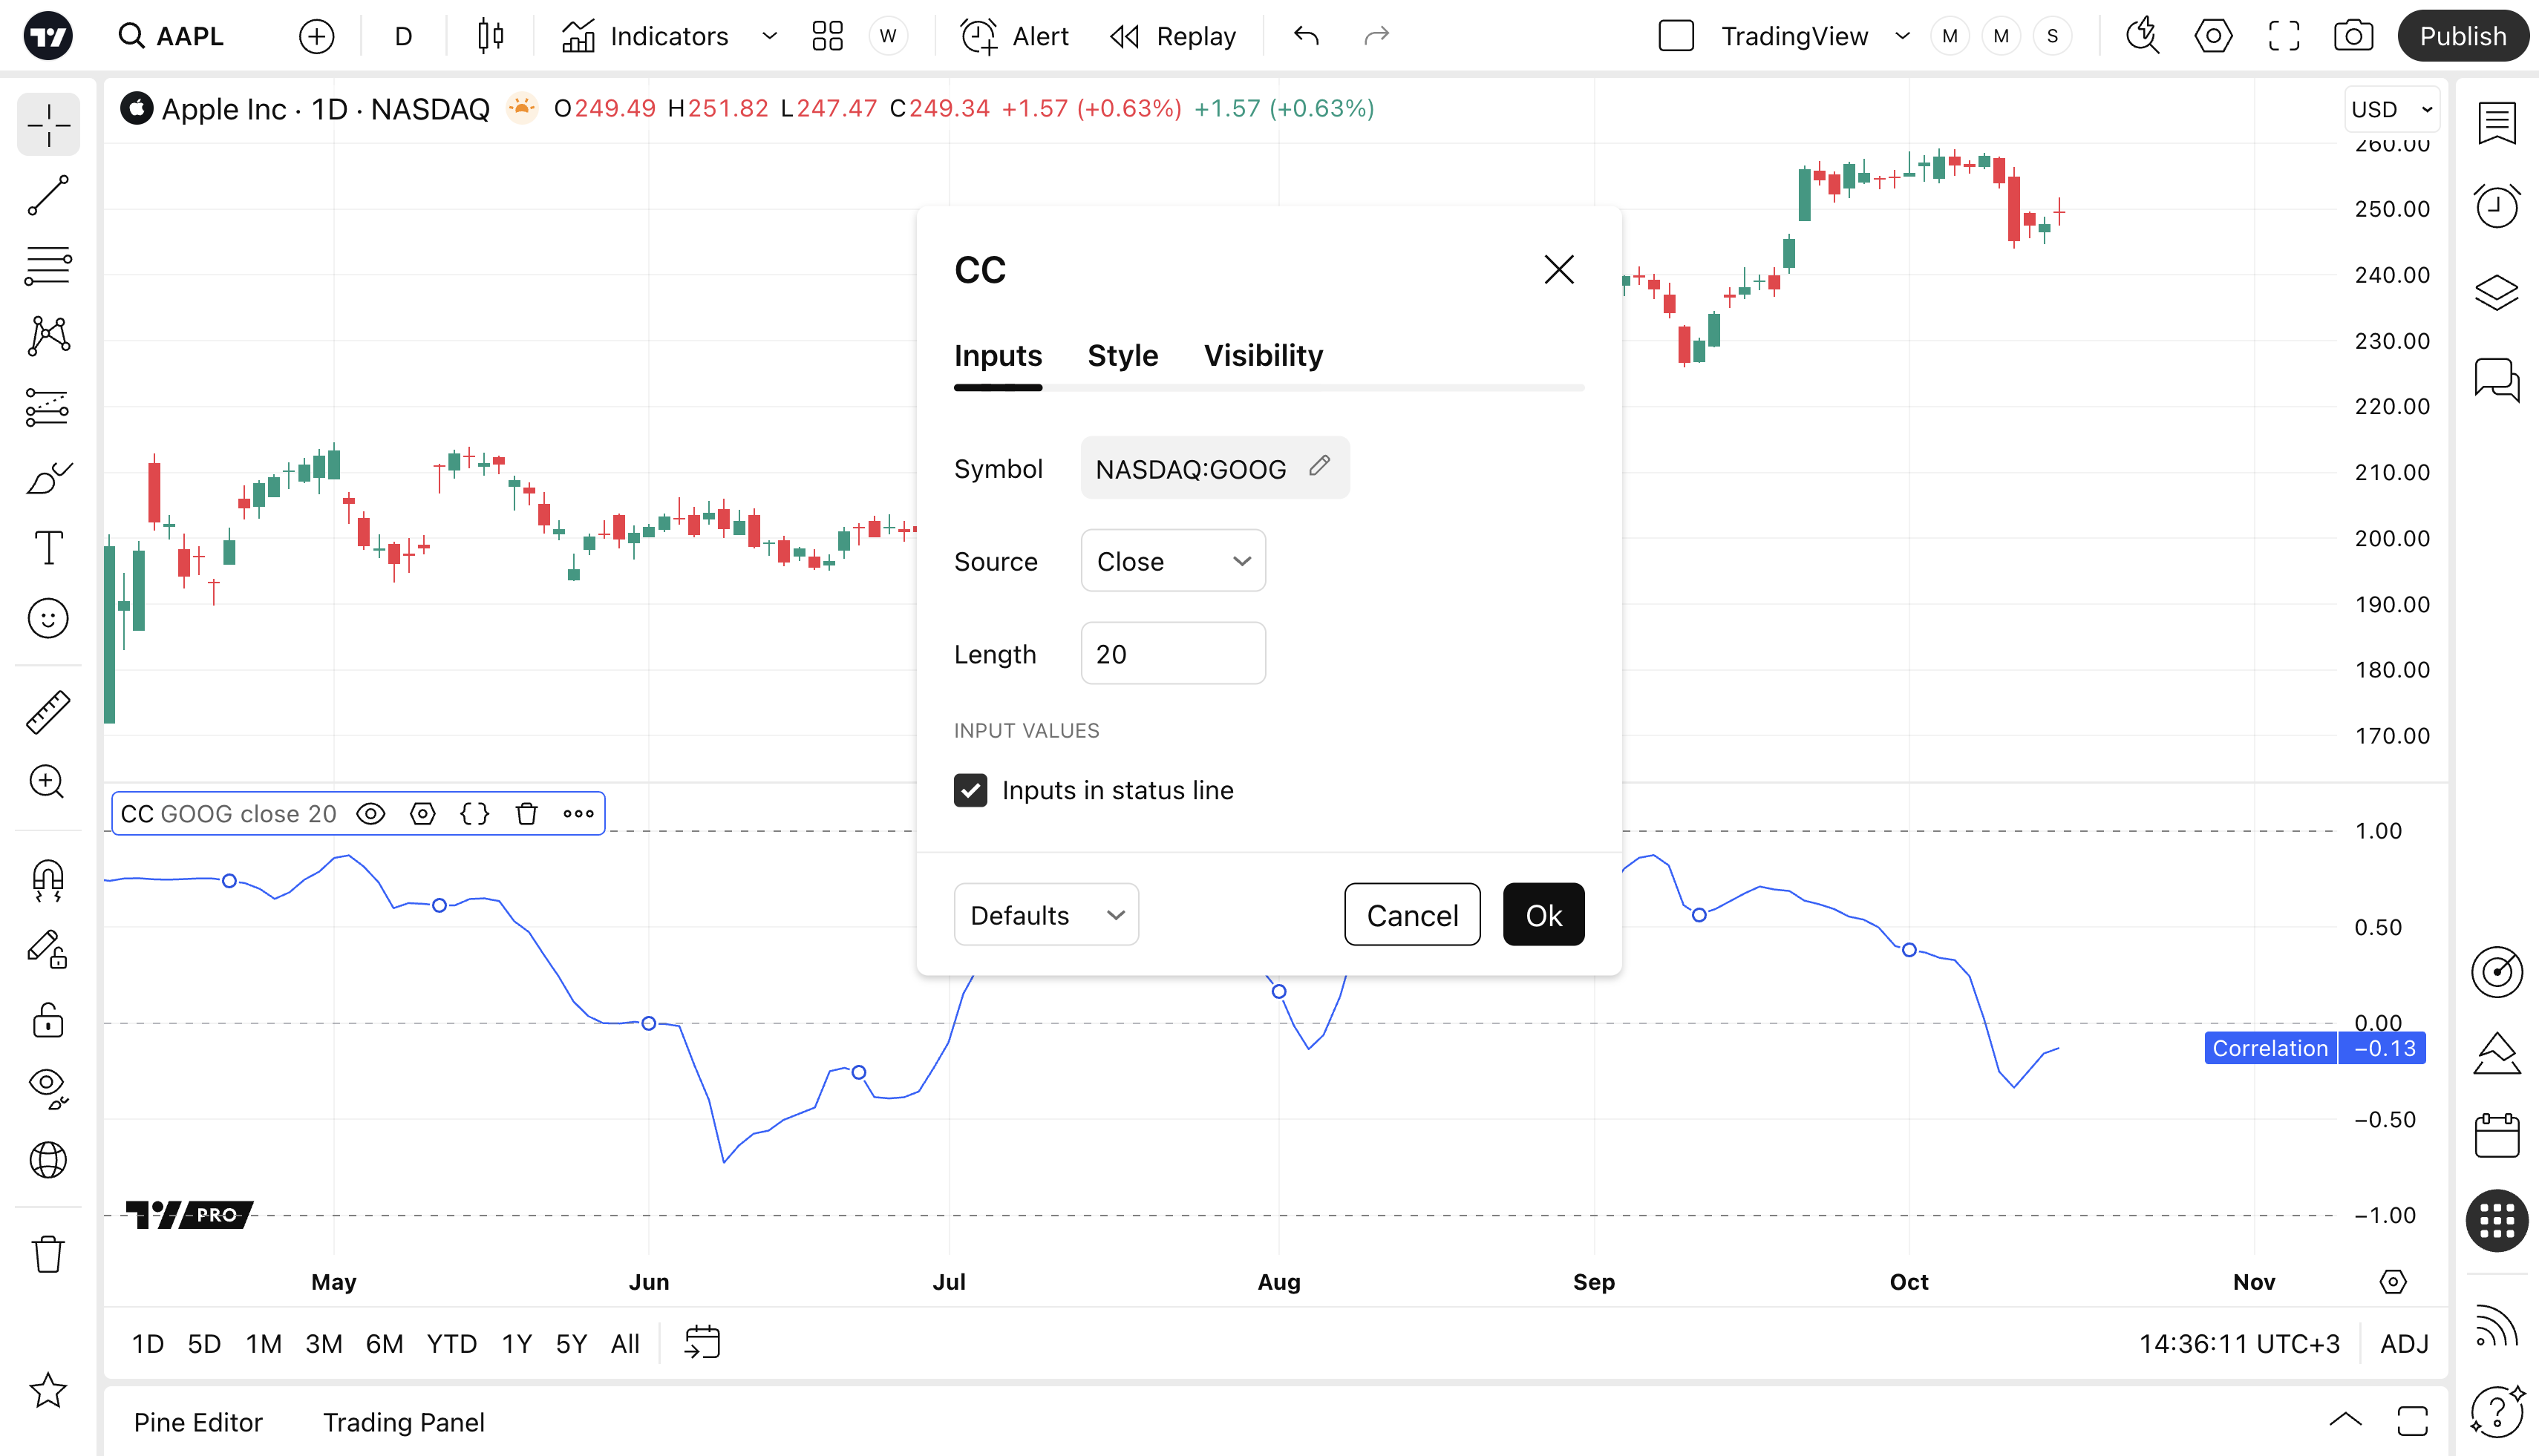This screenshot has width=2539, height=1456.
Task: Select the ruler measure tool
Action: click(48, 712)
